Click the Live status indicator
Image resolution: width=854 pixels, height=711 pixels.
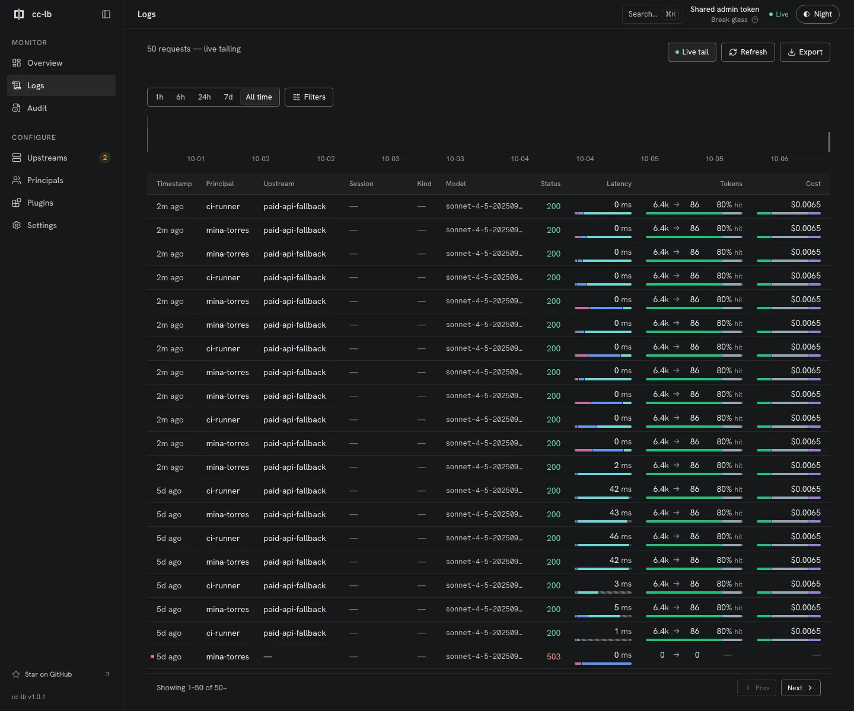(x=779, y=14)
